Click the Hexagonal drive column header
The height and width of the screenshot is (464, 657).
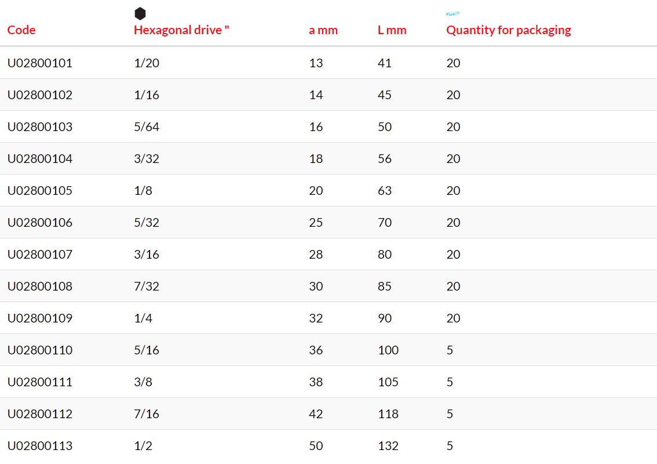[x=181, y=30]
